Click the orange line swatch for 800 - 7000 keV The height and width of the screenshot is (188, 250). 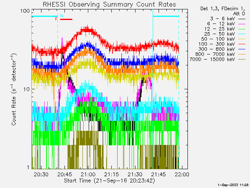pos(242,54)
